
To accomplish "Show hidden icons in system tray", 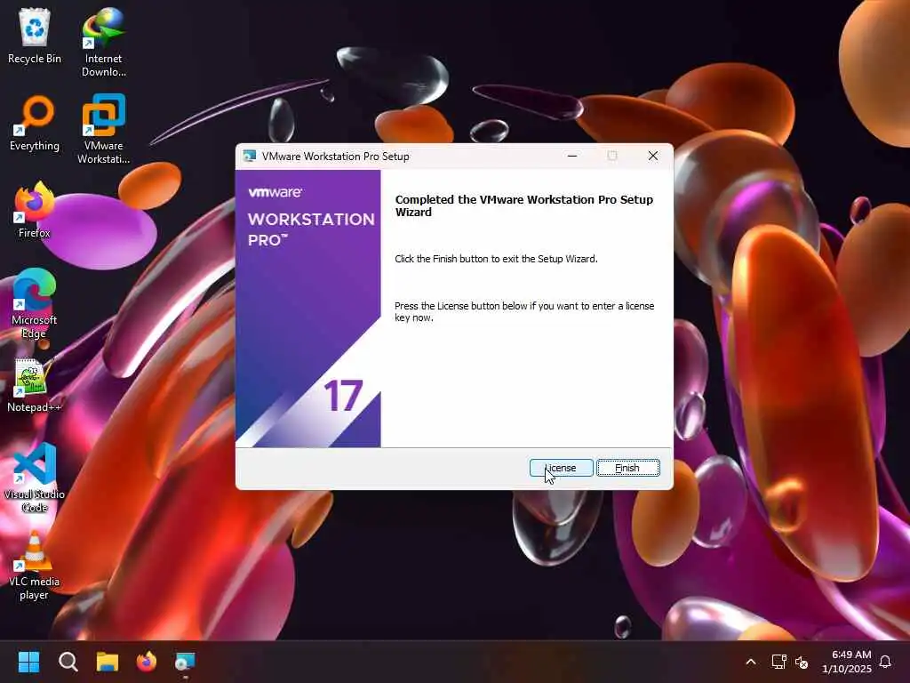I will [x=750, y=662].
